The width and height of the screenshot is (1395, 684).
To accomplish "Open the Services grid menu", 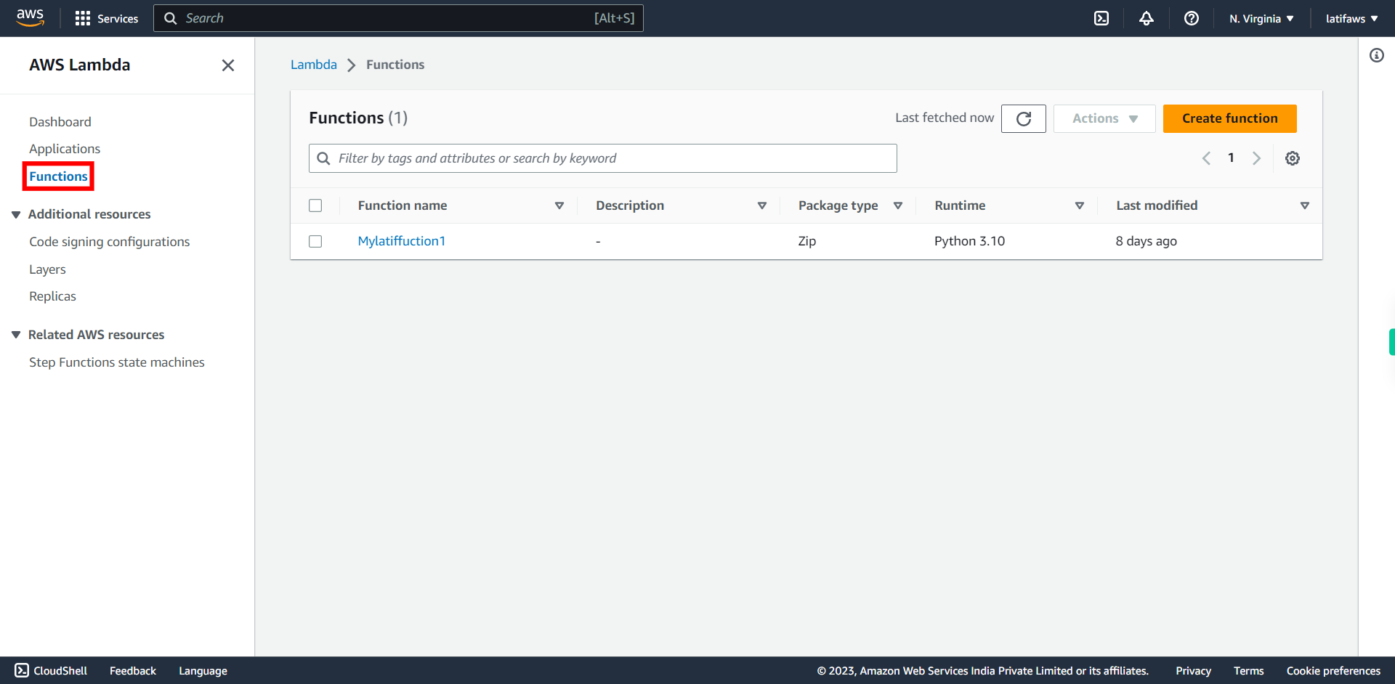I will tap(106, 18).
